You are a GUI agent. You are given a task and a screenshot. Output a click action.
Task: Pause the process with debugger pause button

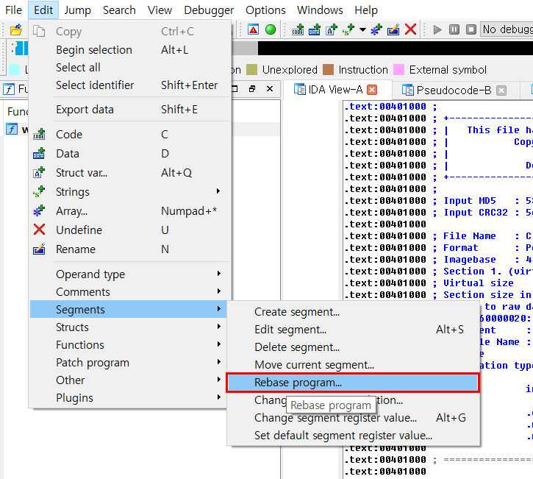pyautogui.click(x=454, y=29)
